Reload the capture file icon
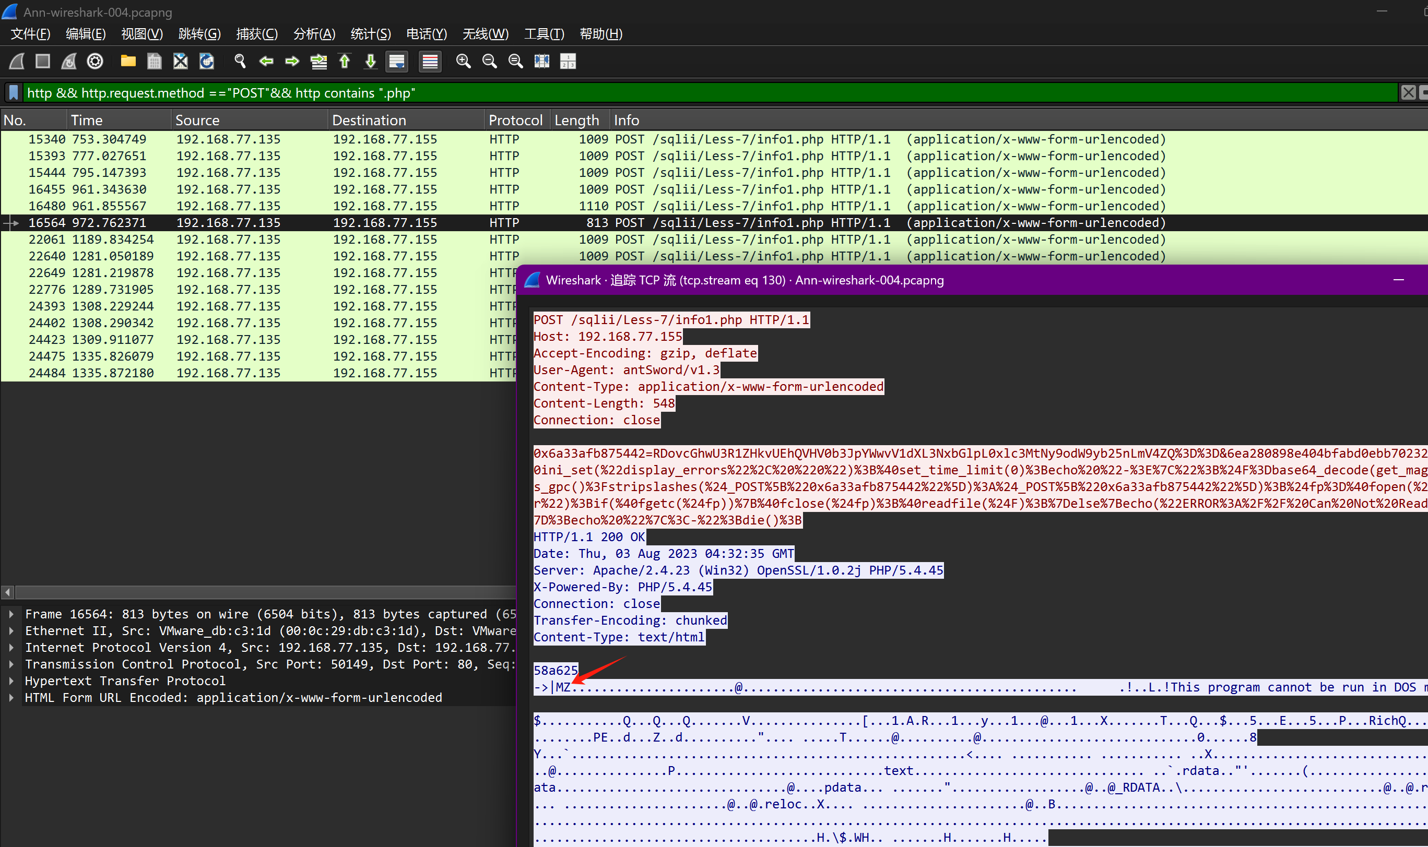 [x=207, y=61]
